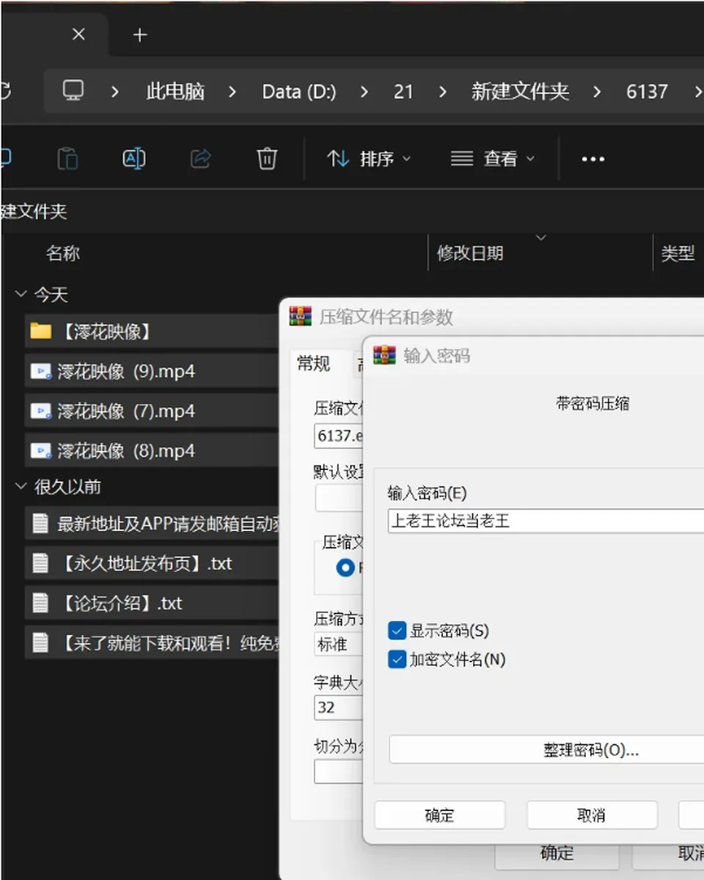Uncheck the 显示密码(S) checkbox
Screen dimensions: 704x880
[397, 631]
